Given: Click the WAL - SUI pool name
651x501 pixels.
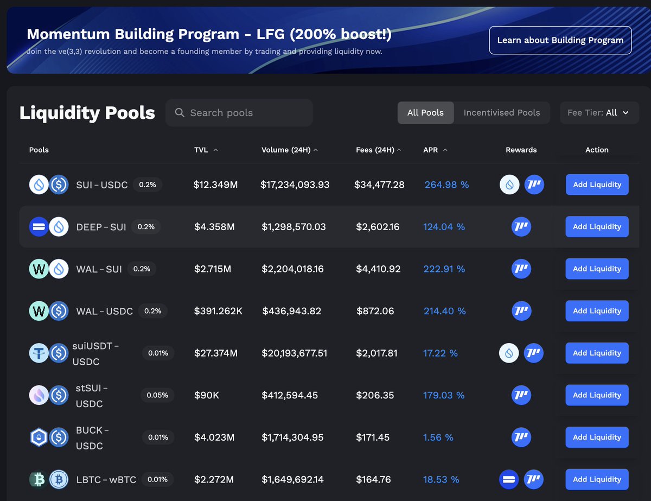Looking at the screenshot, I should coord(99,269).
